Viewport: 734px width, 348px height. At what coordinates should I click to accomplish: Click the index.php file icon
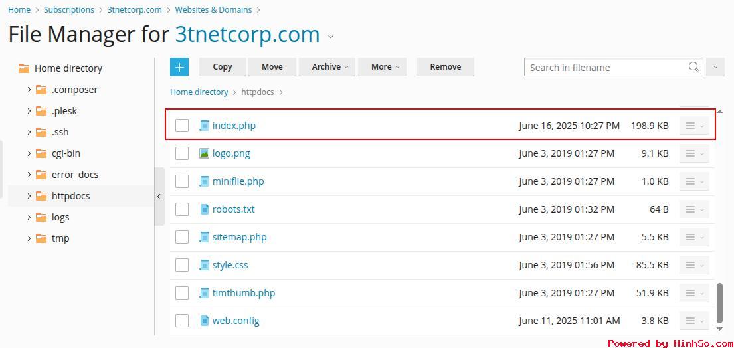(x=204, y=126)
